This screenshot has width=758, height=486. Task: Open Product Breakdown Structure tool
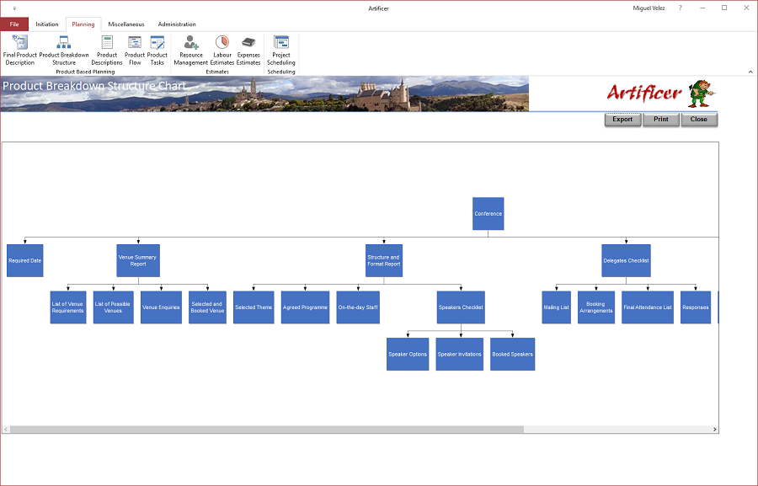point(64,51)
